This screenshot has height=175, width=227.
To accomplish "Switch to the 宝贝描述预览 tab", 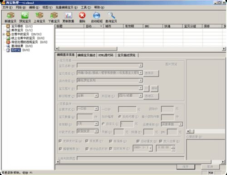I will [127, 55].
